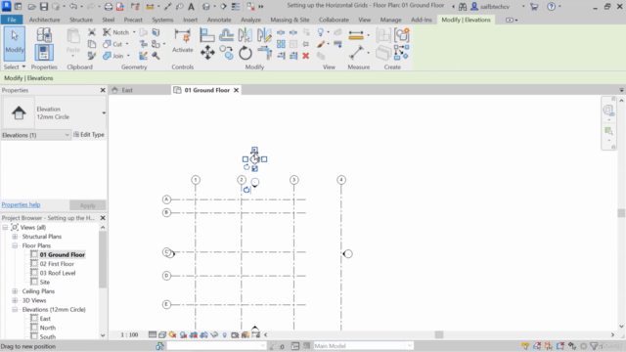Open 02 First Floor plan view
Screen dimensions: 626x352
(x=57, y=264)
